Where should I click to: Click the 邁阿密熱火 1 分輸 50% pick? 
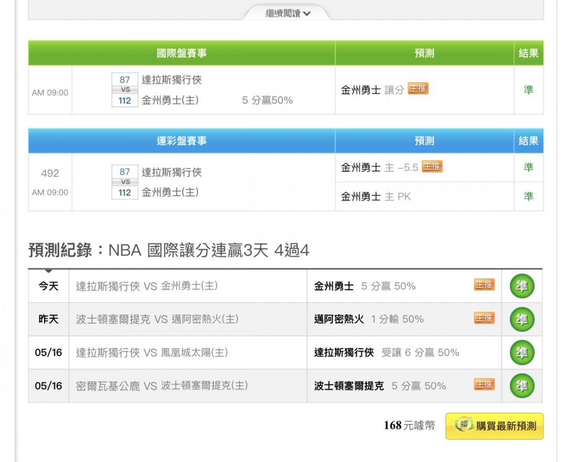(x=368, y=319)
